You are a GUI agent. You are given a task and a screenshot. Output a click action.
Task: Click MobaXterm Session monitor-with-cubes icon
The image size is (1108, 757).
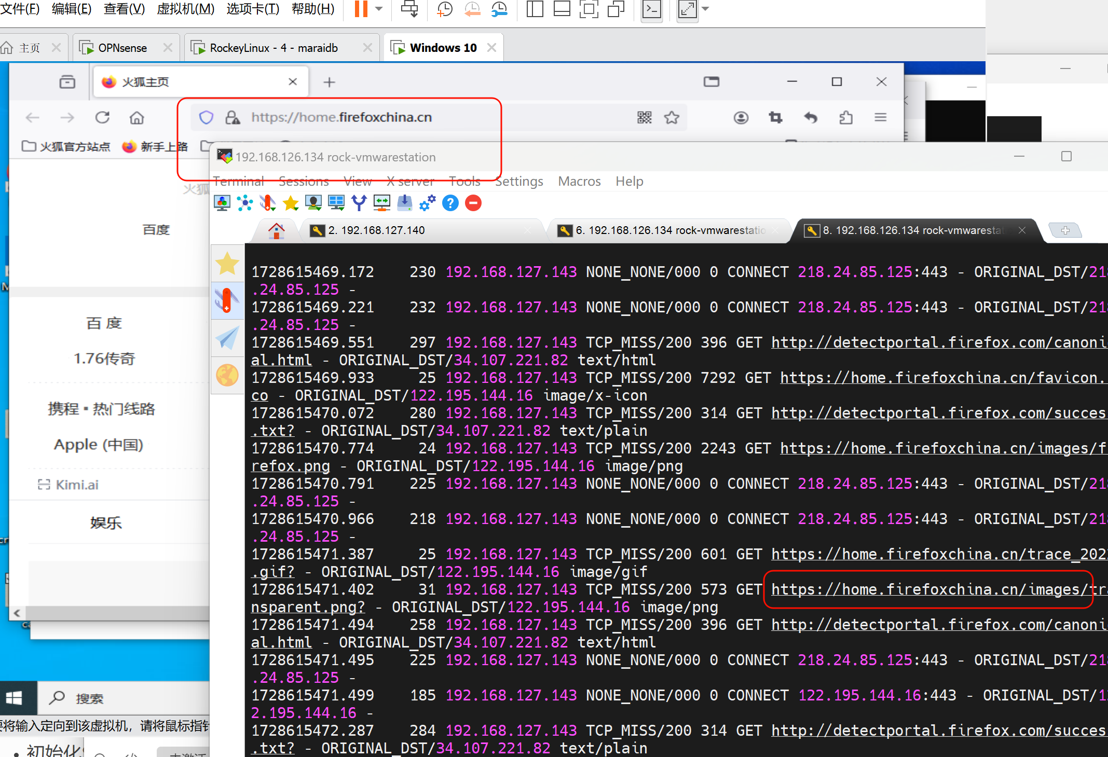(x=222, y=203)
